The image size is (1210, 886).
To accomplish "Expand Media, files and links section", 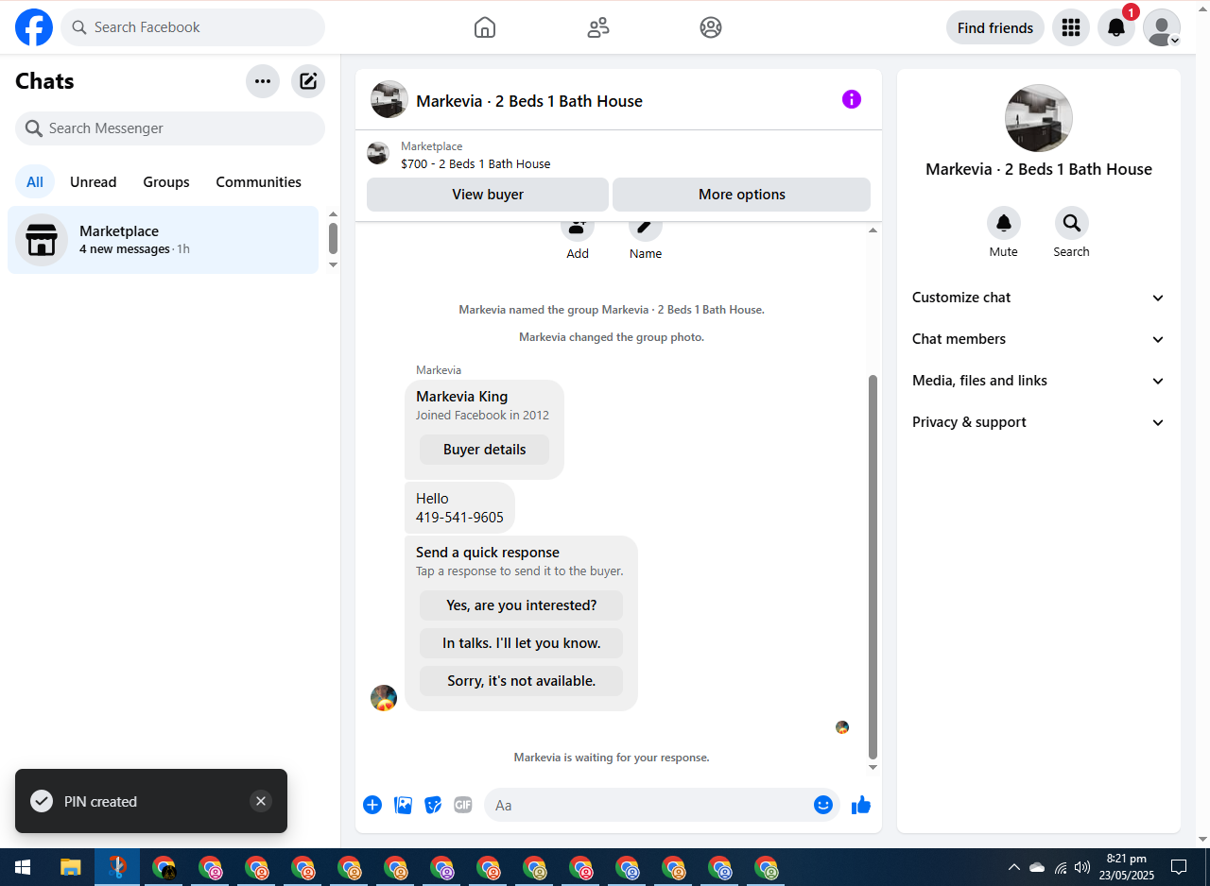I will (x=1039, y=381).
